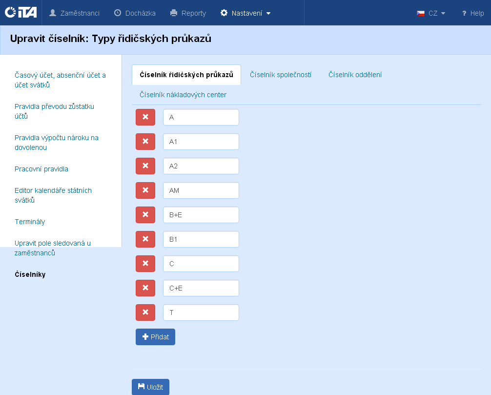Delete the T entry via red X
Viewport: 491px width, 395px height.
[145, 312]
